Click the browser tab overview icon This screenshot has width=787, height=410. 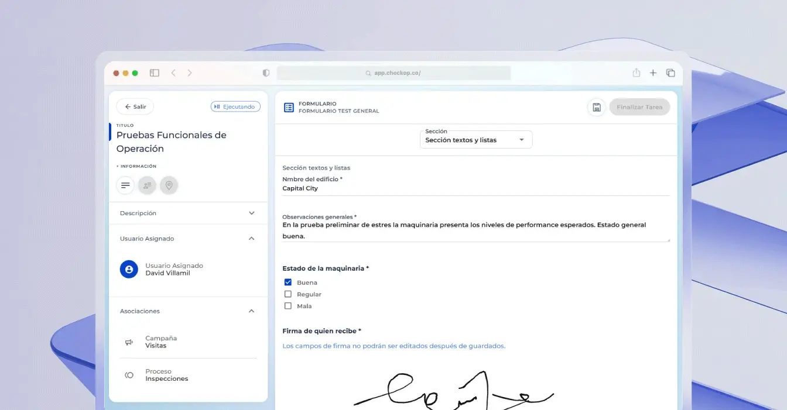[x=670, y=73]
